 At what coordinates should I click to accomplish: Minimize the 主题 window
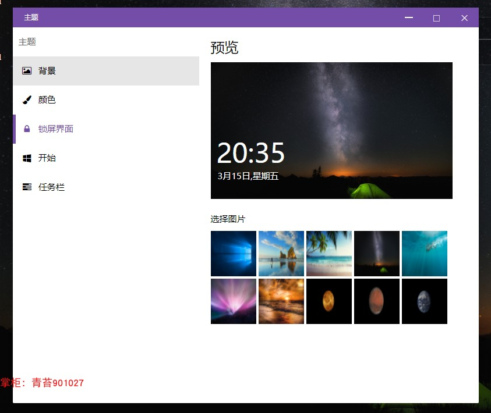(409, 18)
